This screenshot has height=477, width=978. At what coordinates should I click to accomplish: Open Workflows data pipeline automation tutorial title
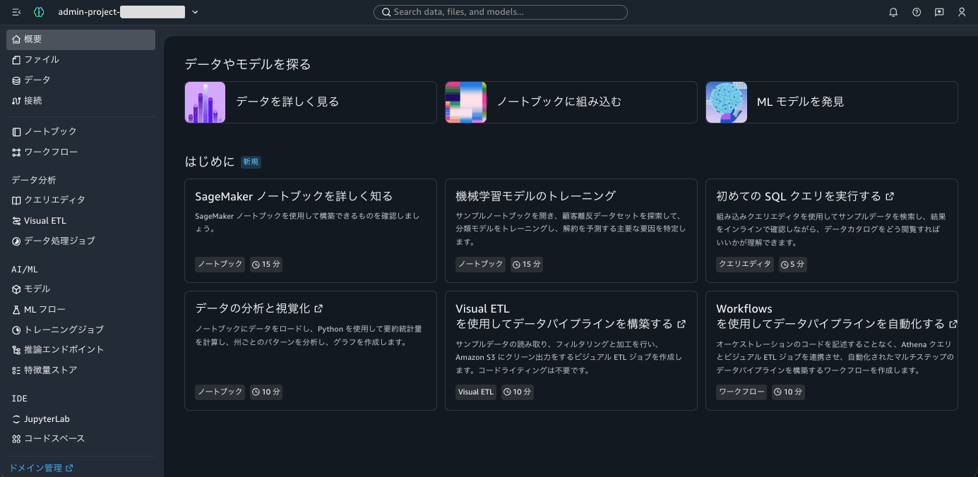pyautogui.click(x=837, y=316)
